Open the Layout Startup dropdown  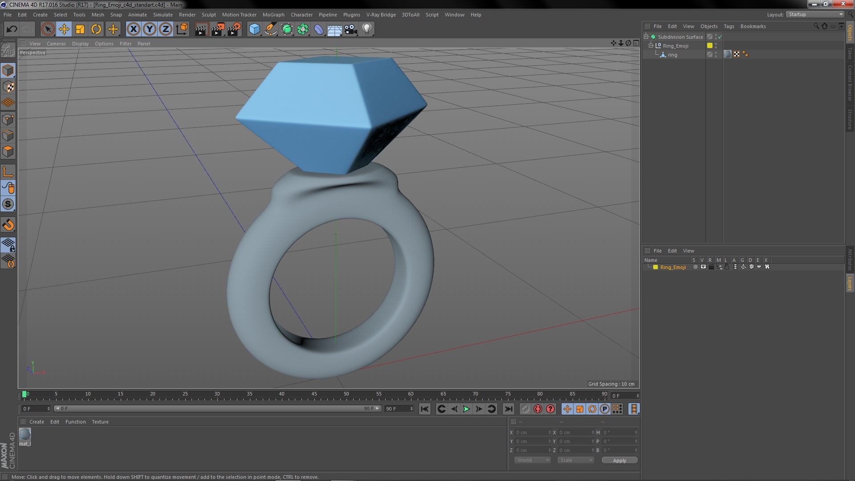pos(815,15)
